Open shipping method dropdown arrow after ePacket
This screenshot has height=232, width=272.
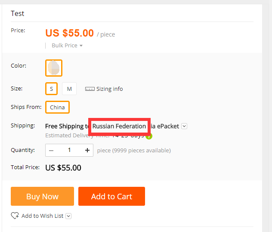tap(184, 126)
